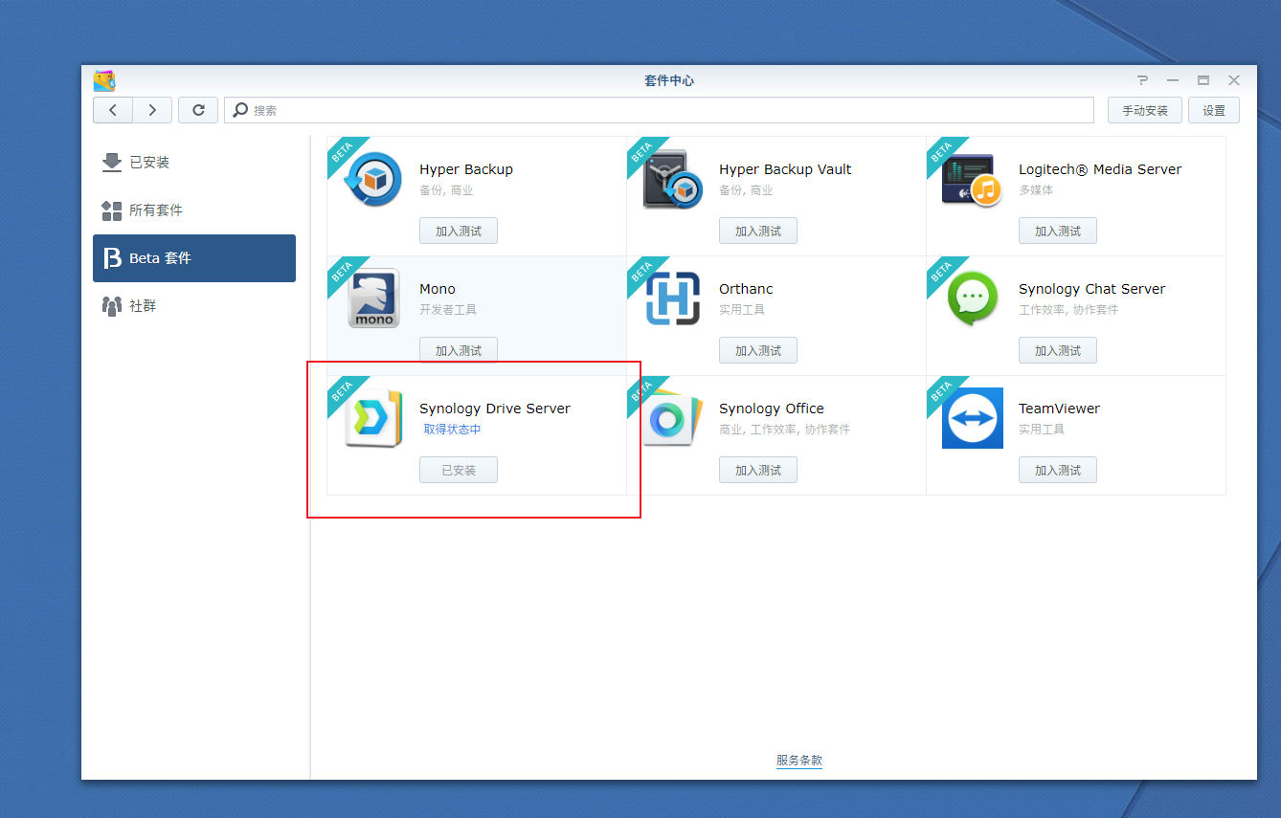Image resolution: width=1281 pixels, height=818 pixels.
Task: Click the Hyper Backup title text
Action: [x=466, y=169]
